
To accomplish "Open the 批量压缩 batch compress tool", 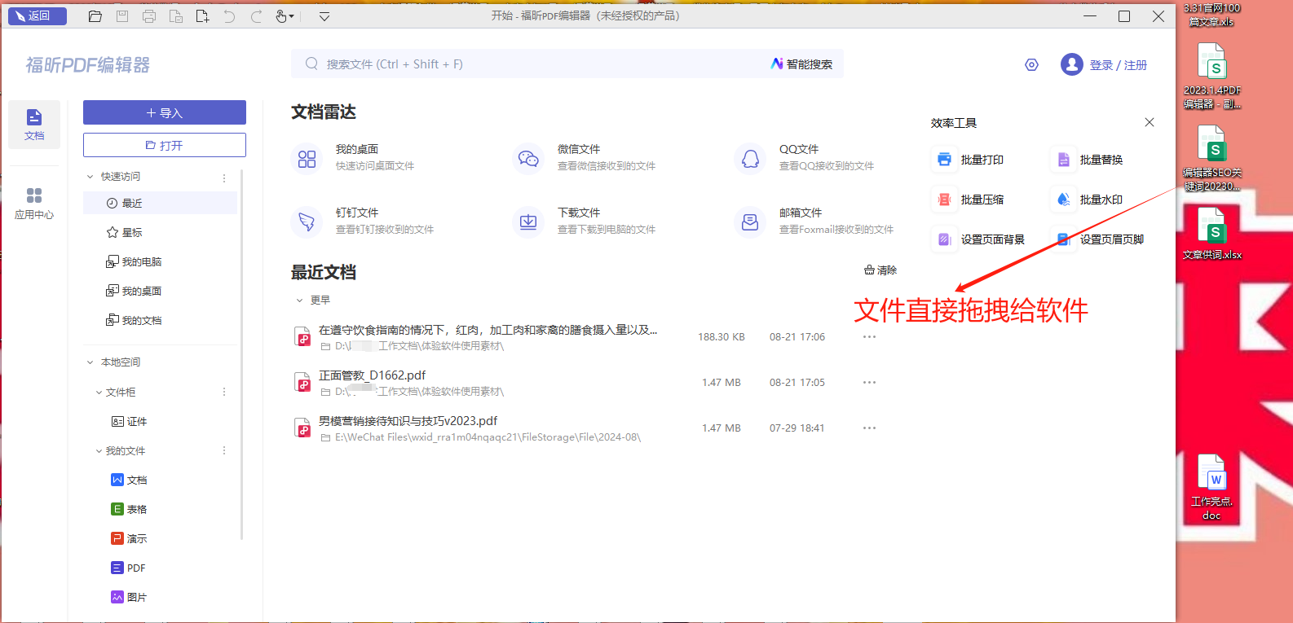I will [982, 200].
